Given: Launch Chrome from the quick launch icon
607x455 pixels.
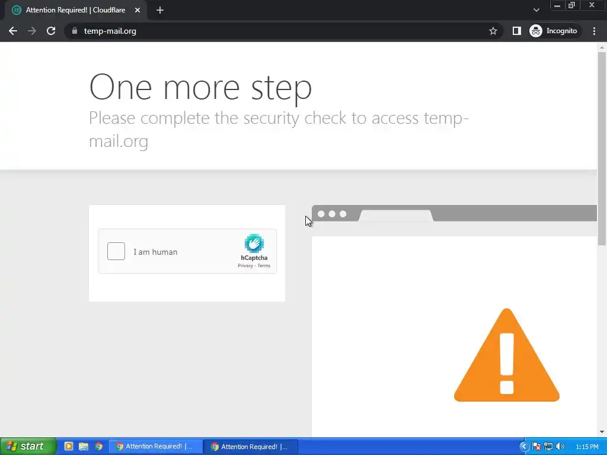Looking at the screenshot, I should 99,446.
